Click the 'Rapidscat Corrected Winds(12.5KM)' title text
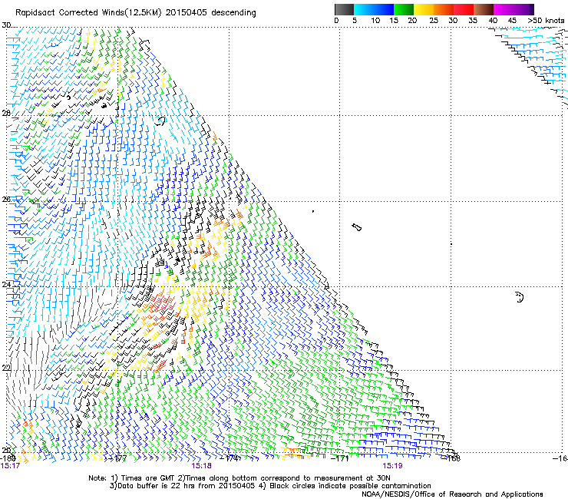This screenshot has height=499, width=568. click(89, 13)
